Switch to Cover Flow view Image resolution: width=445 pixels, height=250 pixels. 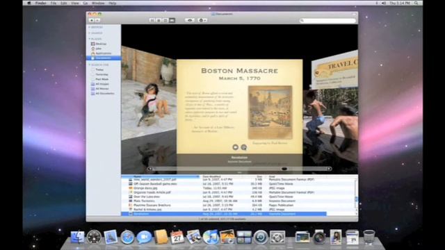click(172, 20)
